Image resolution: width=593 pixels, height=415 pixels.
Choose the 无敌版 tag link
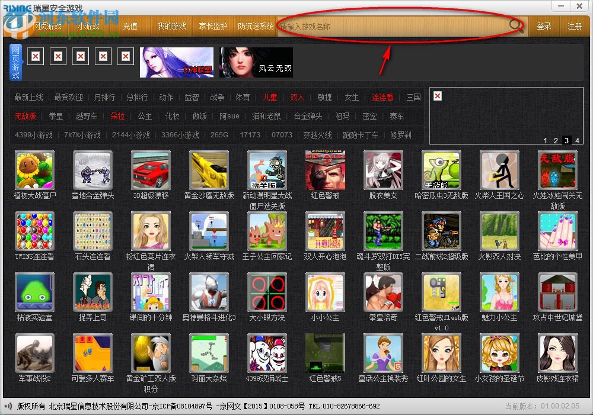coord(25,116)
